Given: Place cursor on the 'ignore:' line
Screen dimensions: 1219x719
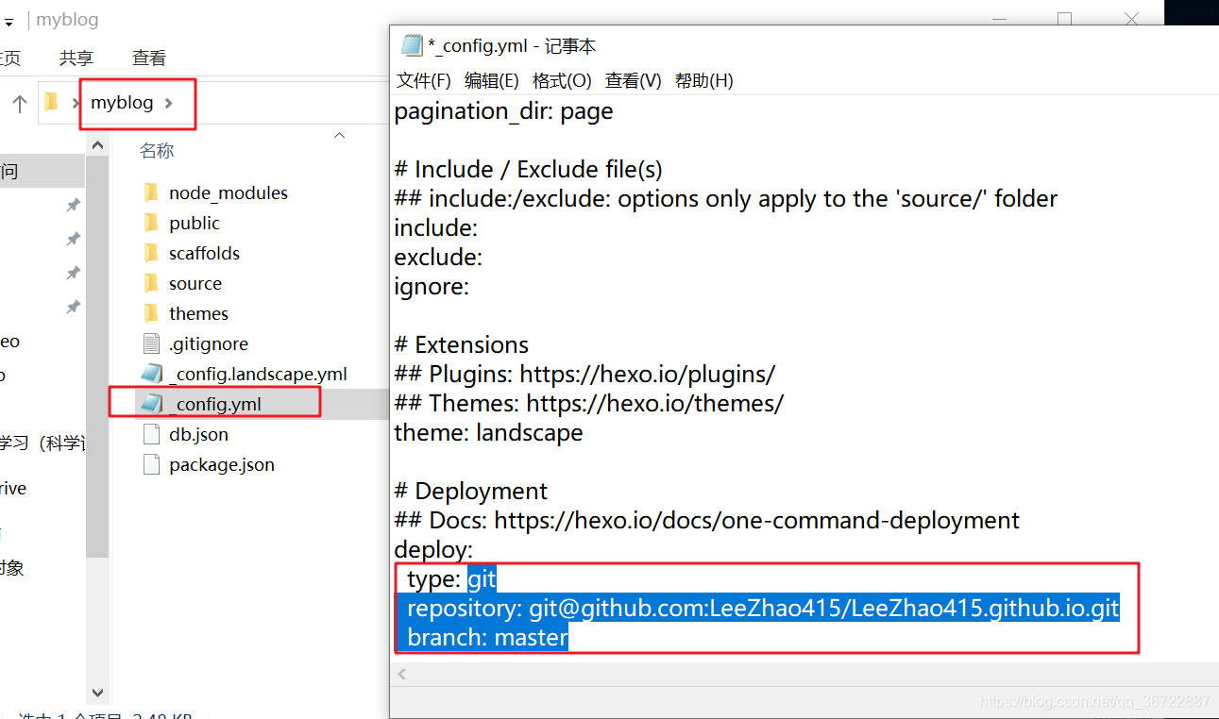Looking at the screenshot, I should [x=432, y=286].
